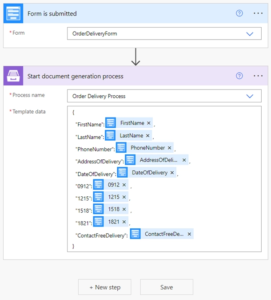
Task: Select the DateOfDelivery token label
Action: coord(150,173)
